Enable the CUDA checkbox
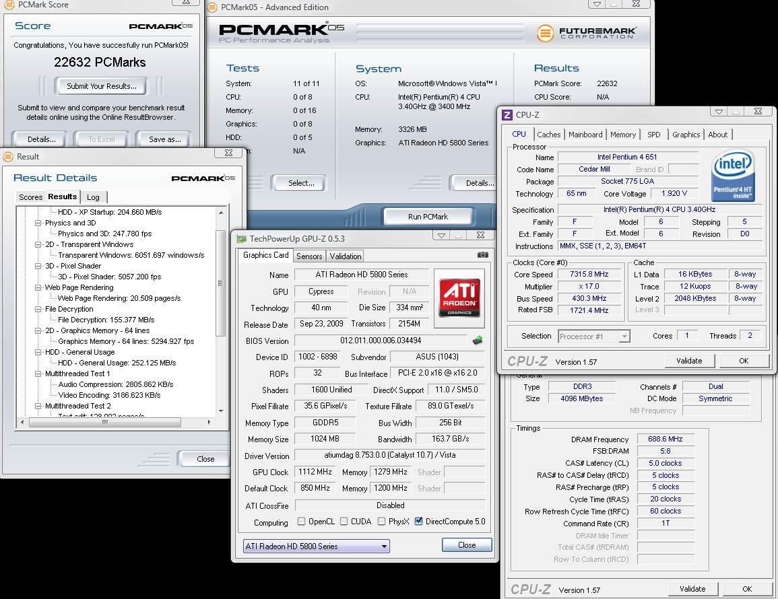778x599 pixels. pyautogui.click(x=344, y=521)
